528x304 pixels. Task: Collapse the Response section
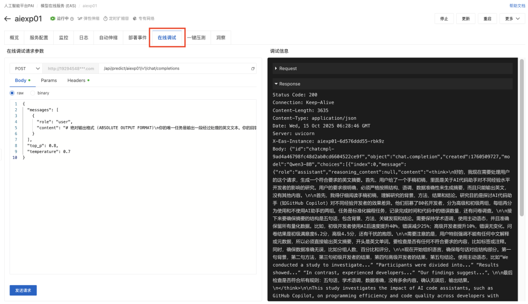(392, 84)
